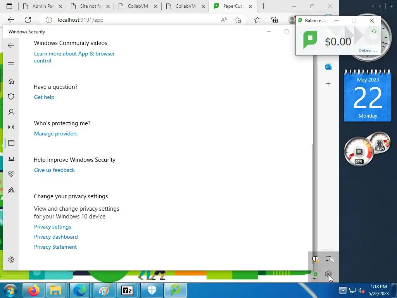Open the Windows Start button
The image size is (397, 298).
point(10,290)
